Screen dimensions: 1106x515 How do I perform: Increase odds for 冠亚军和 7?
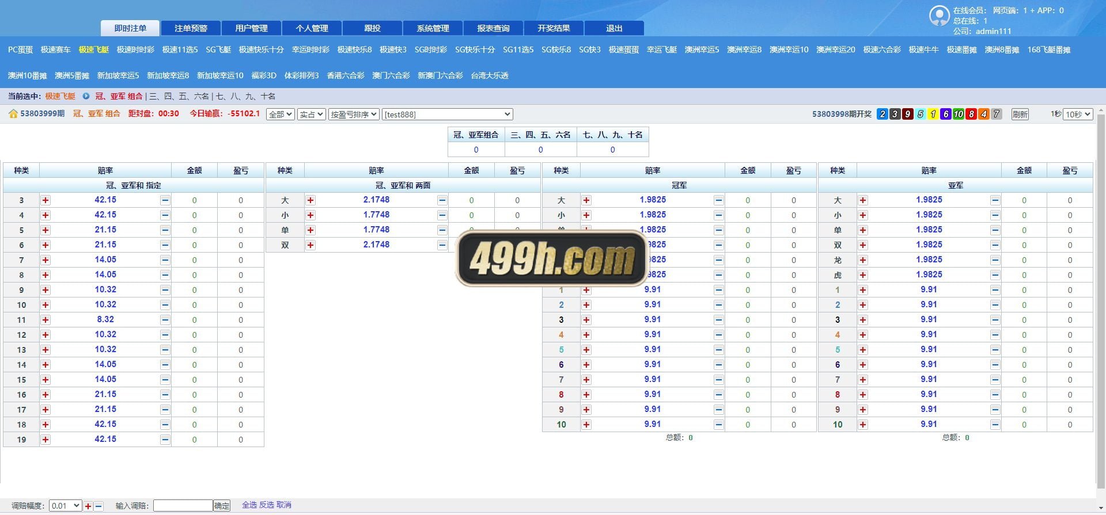click(46, 260)
